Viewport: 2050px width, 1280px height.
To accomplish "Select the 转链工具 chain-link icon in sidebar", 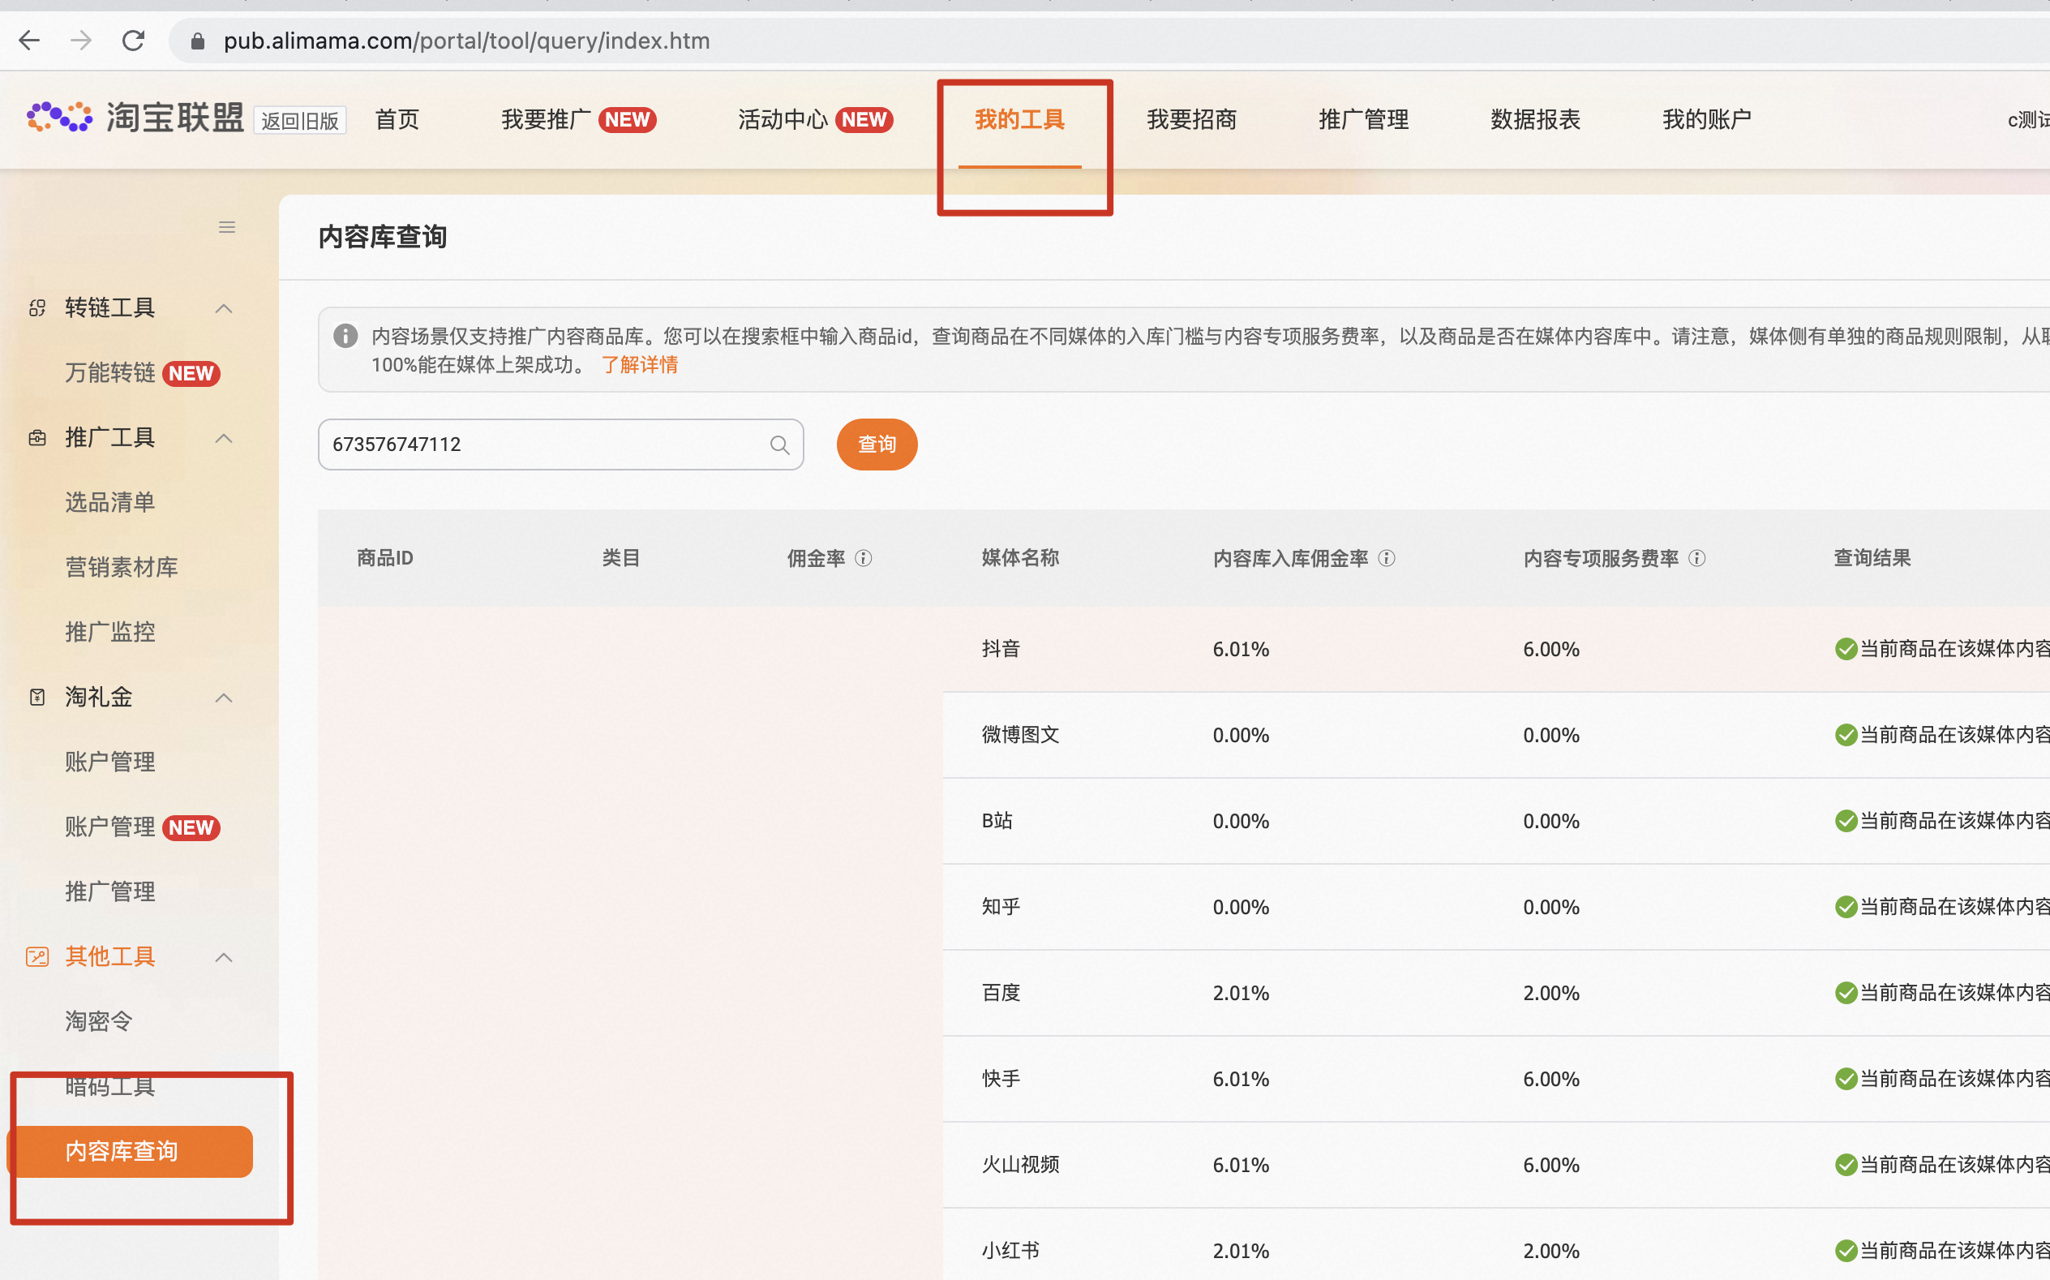I will point(36,307).
